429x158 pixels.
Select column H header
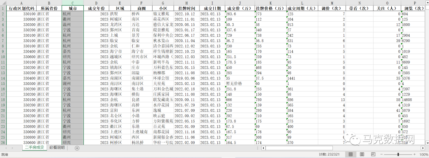[x=187, y=2]
